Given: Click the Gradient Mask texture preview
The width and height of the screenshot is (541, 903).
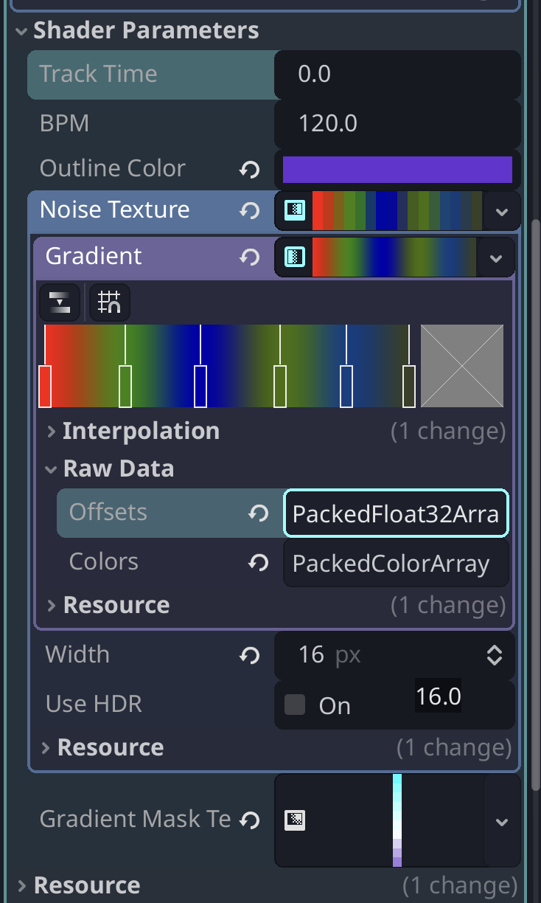Looking at the screenshot, I should pyautogui.click(x=397, y=820).
